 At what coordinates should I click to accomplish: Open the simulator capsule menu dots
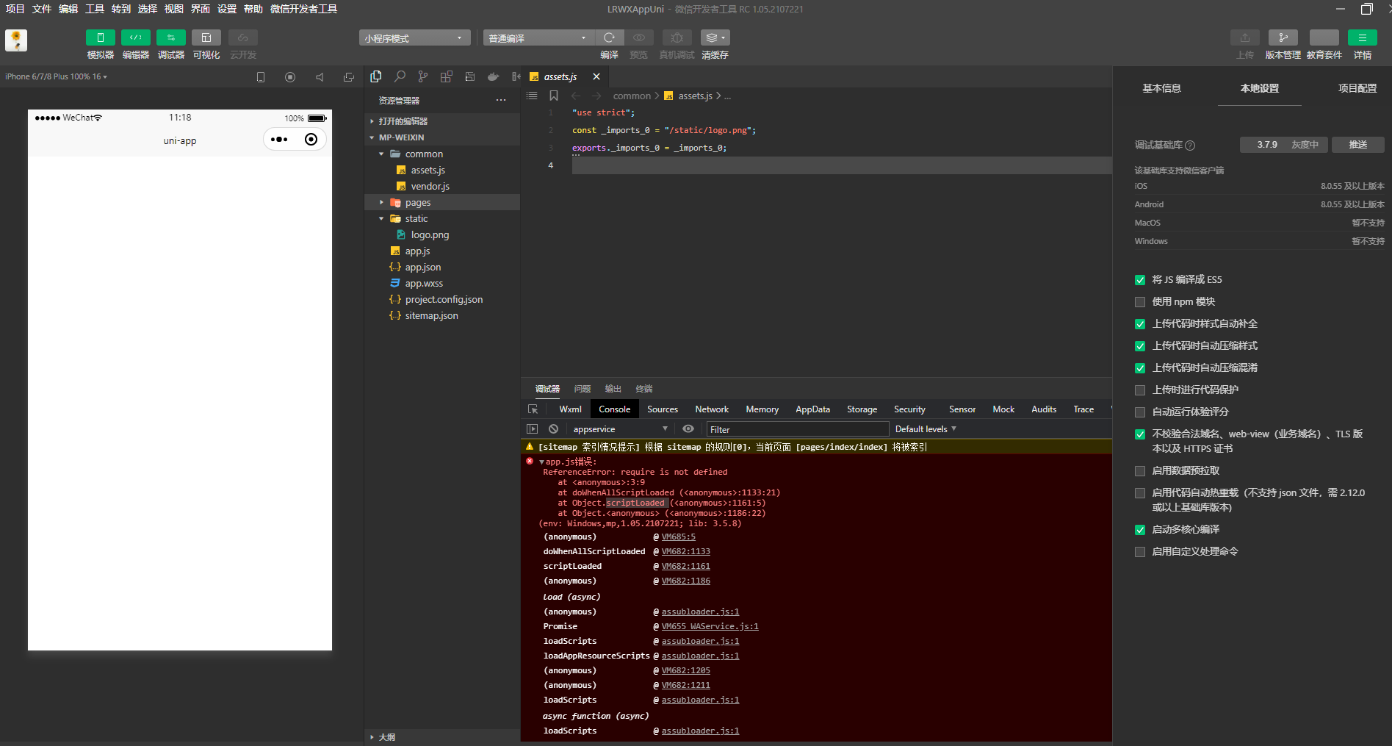point(279,140)
